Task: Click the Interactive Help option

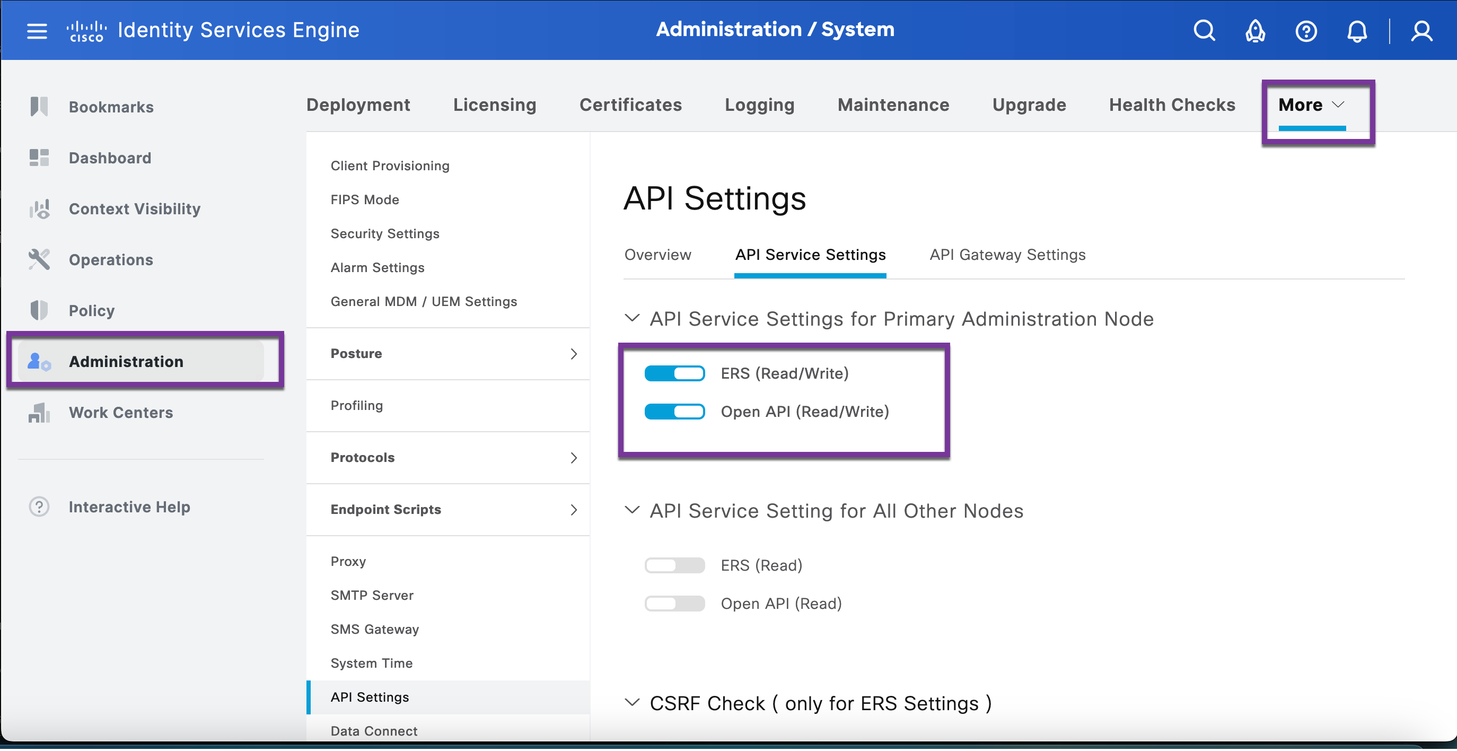Action: 129,507
